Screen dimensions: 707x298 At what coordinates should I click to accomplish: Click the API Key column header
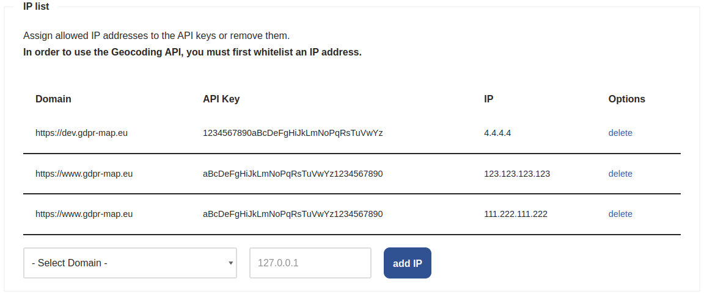point(221,99)
